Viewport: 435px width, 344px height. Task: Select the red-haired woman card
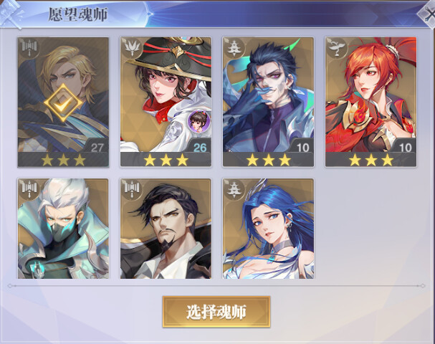point(371,102)
